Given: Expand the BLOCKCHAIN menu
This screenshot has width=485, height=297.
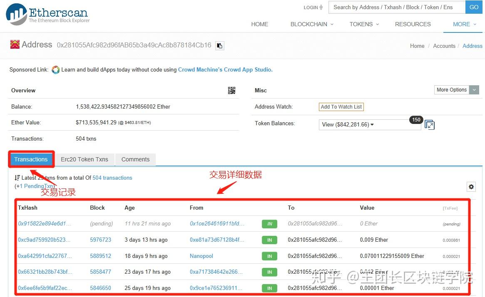Looking at the screenshot, I should (x=312, y=24).
